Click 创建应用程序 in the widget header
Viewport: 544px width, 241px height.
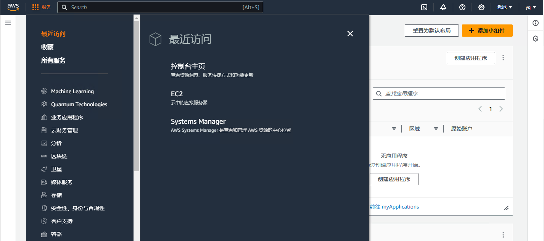471,58
